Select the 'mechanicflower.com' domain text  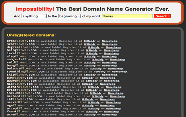click(25, 96)
